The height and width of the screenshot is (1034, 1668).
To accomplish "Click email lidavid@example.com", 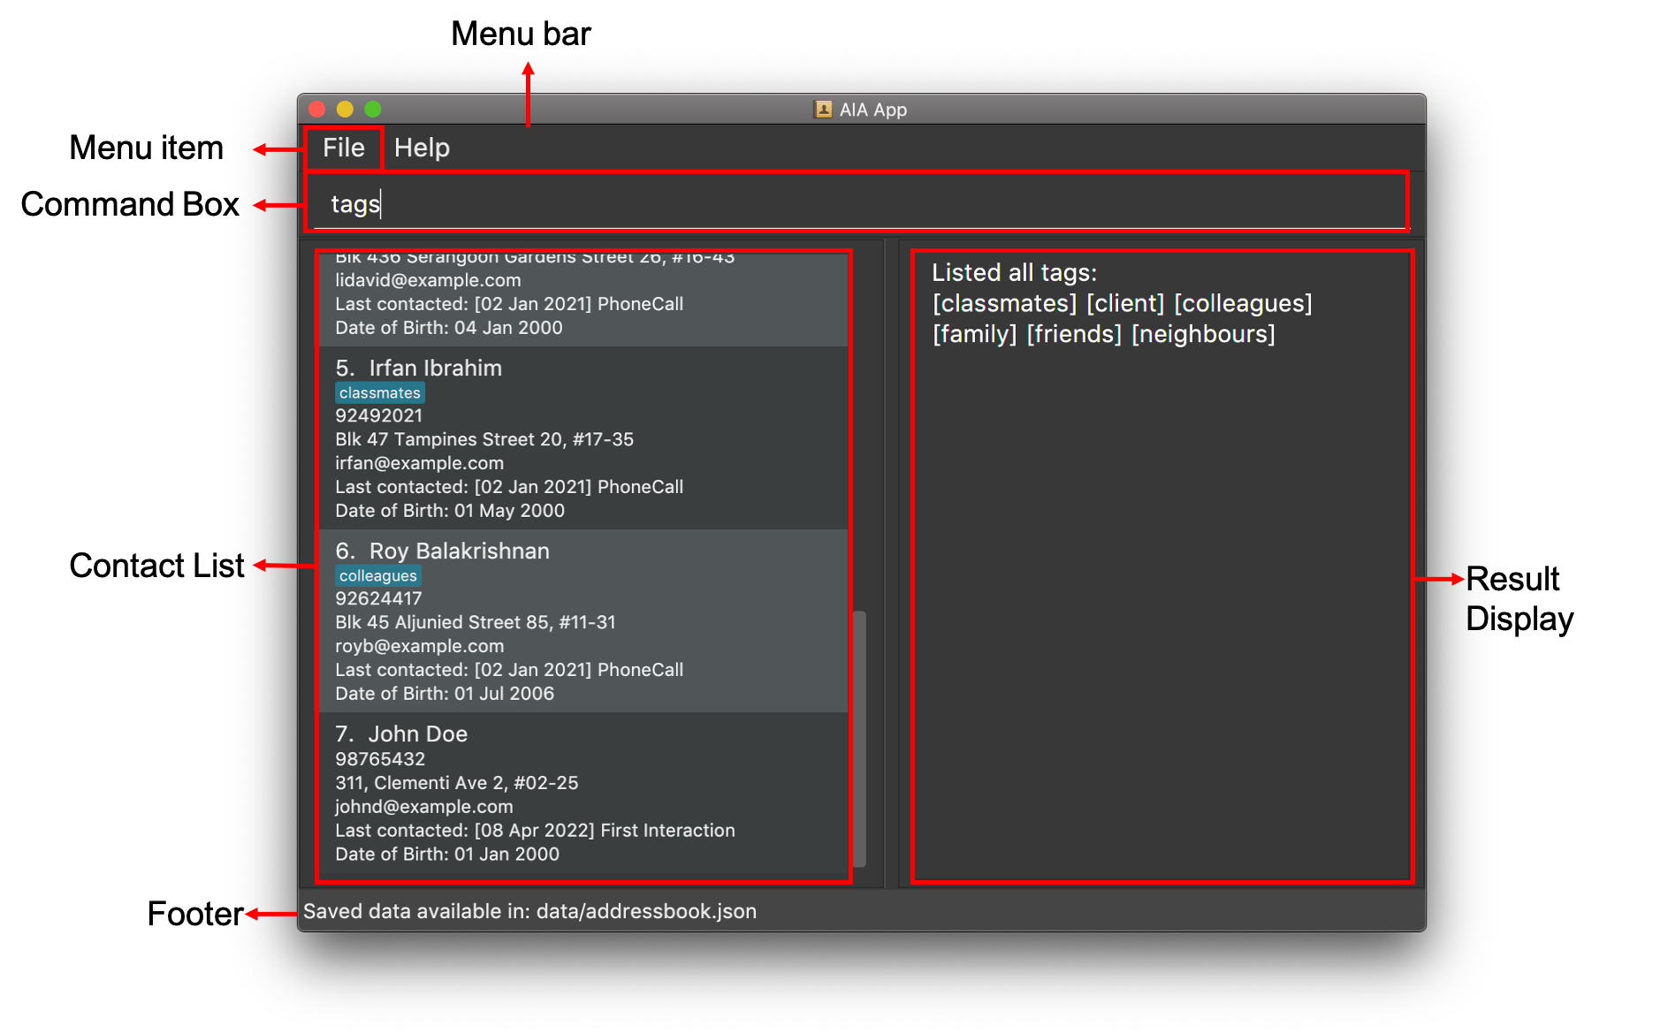I will tap(428, 280).
